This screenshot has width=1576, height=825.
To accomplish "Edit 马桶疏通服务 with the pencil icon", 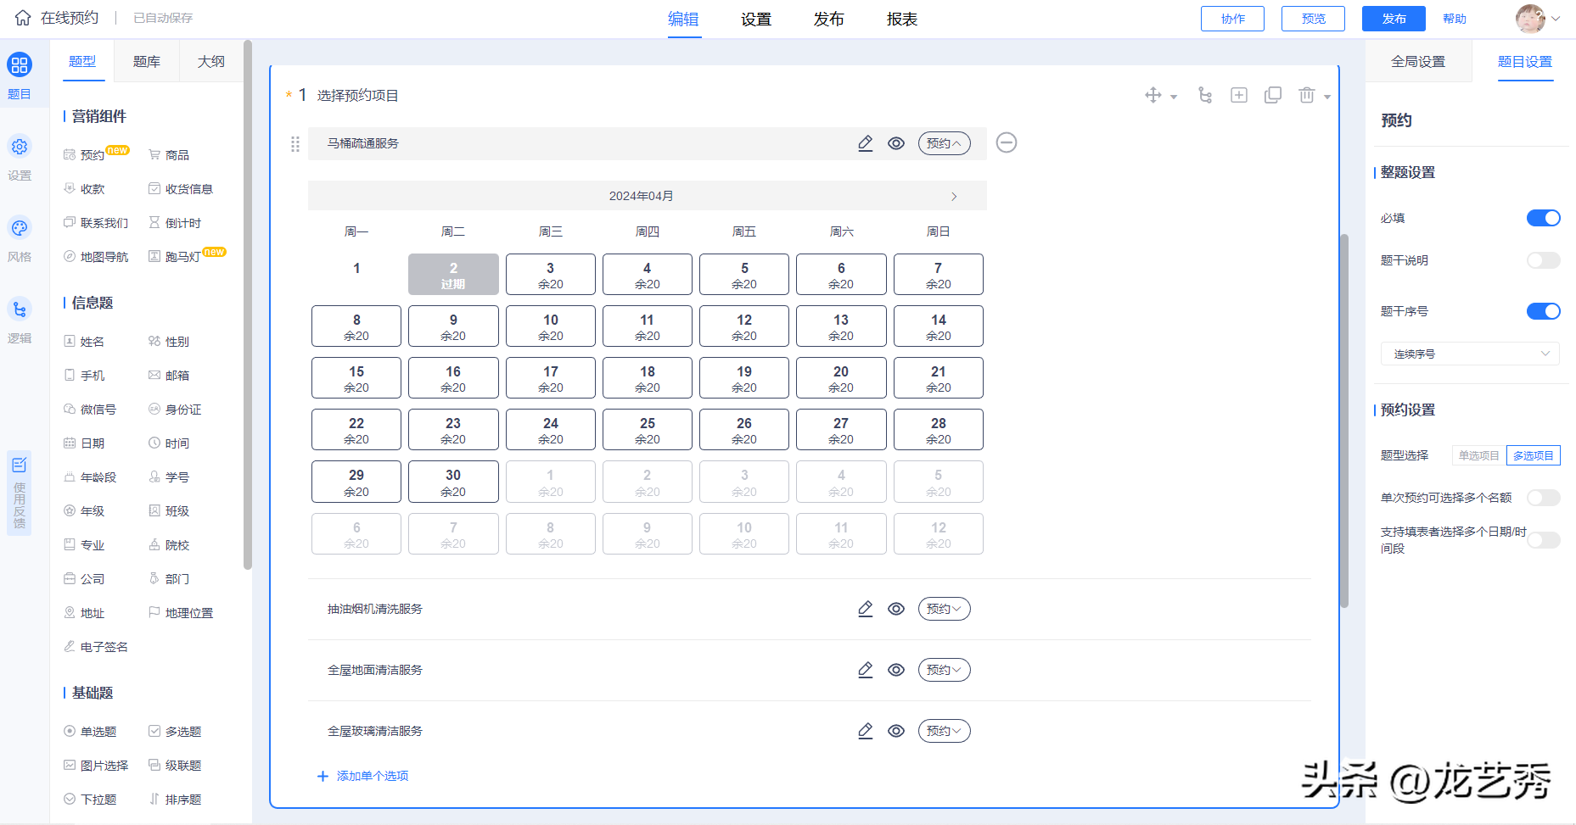I will (x=865, y=143).
